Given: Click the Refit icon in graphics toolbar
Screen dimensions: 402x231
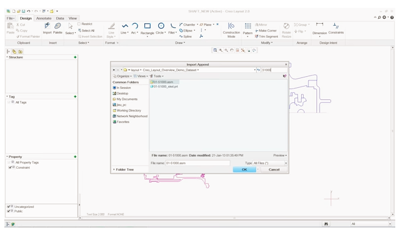Looking at the screenshot, I should (215, 51).
